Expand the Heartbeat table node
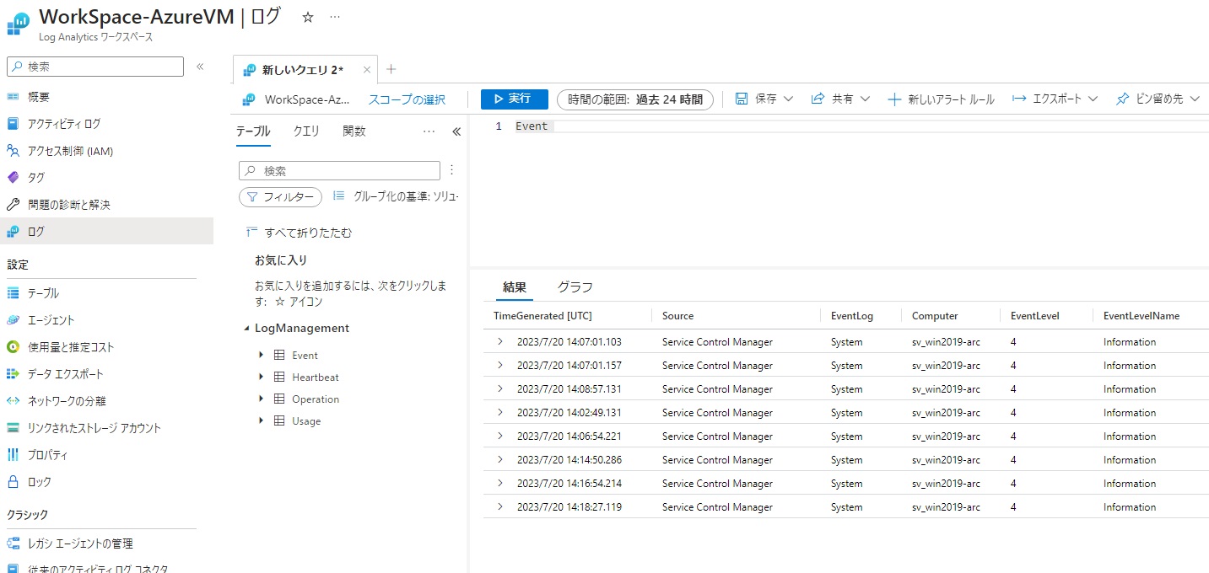The height and width of the screenshot is (573, 1209). (262, 377)
